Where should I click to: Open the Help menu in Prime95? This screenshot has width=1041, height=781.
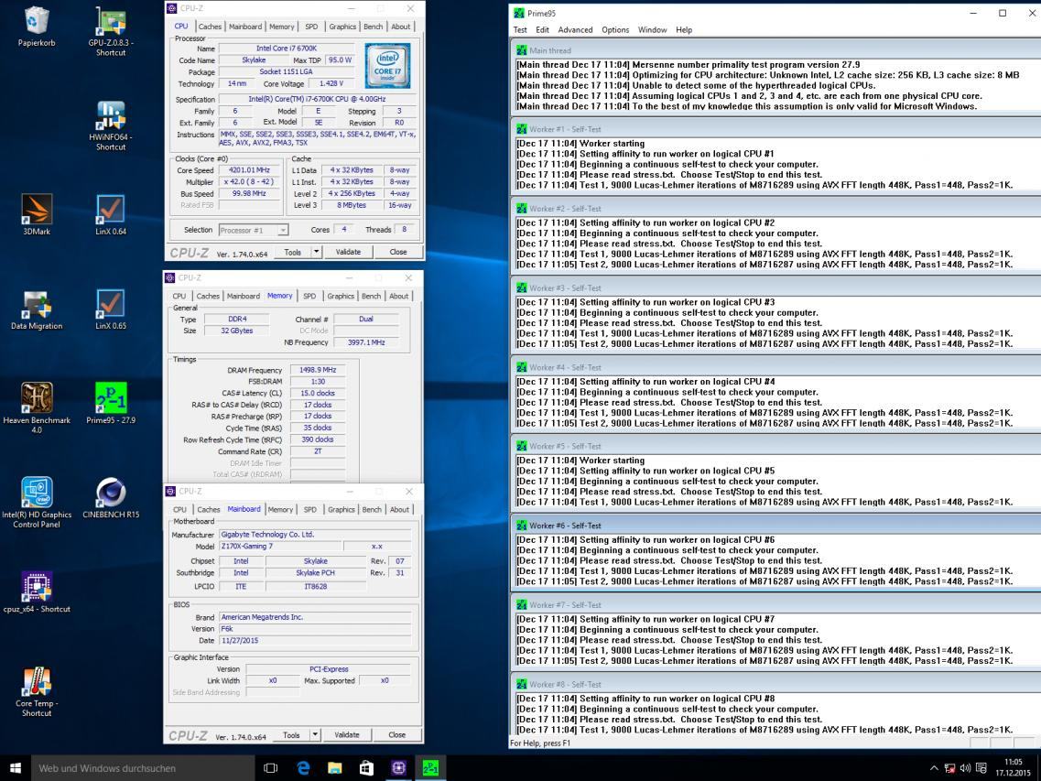click(684, 30)
